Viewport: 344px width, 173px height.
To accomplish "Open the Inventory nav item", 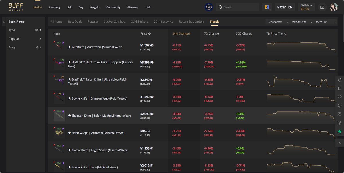I will [x=54, y=7].
